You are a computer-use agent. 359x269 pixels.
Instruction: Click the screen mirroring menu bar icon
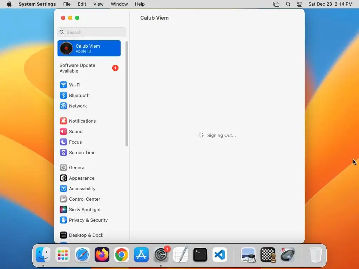(x=276, y=4)
